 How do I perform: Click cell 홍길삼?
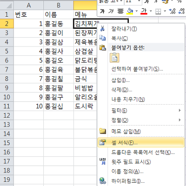(x=59, y=42)
